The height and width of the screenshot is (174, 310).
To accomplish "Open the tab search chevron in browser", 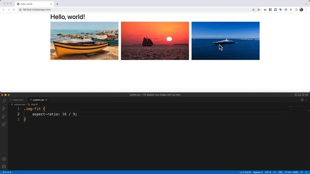I will (307, 4).
